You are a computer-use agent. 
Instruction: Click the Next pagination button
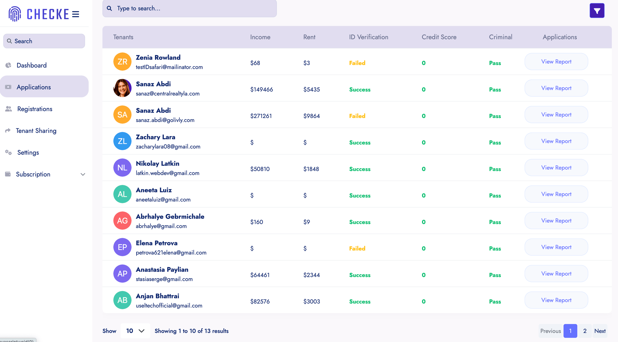click(x=600, y=331)
